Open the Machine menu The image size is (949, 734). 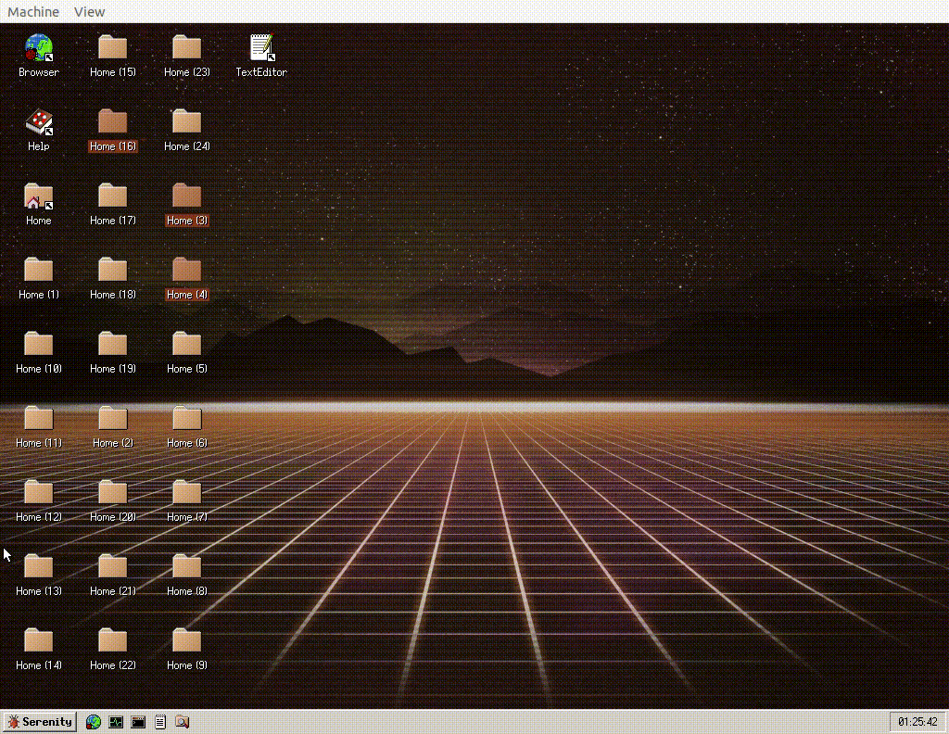(33, 11)
